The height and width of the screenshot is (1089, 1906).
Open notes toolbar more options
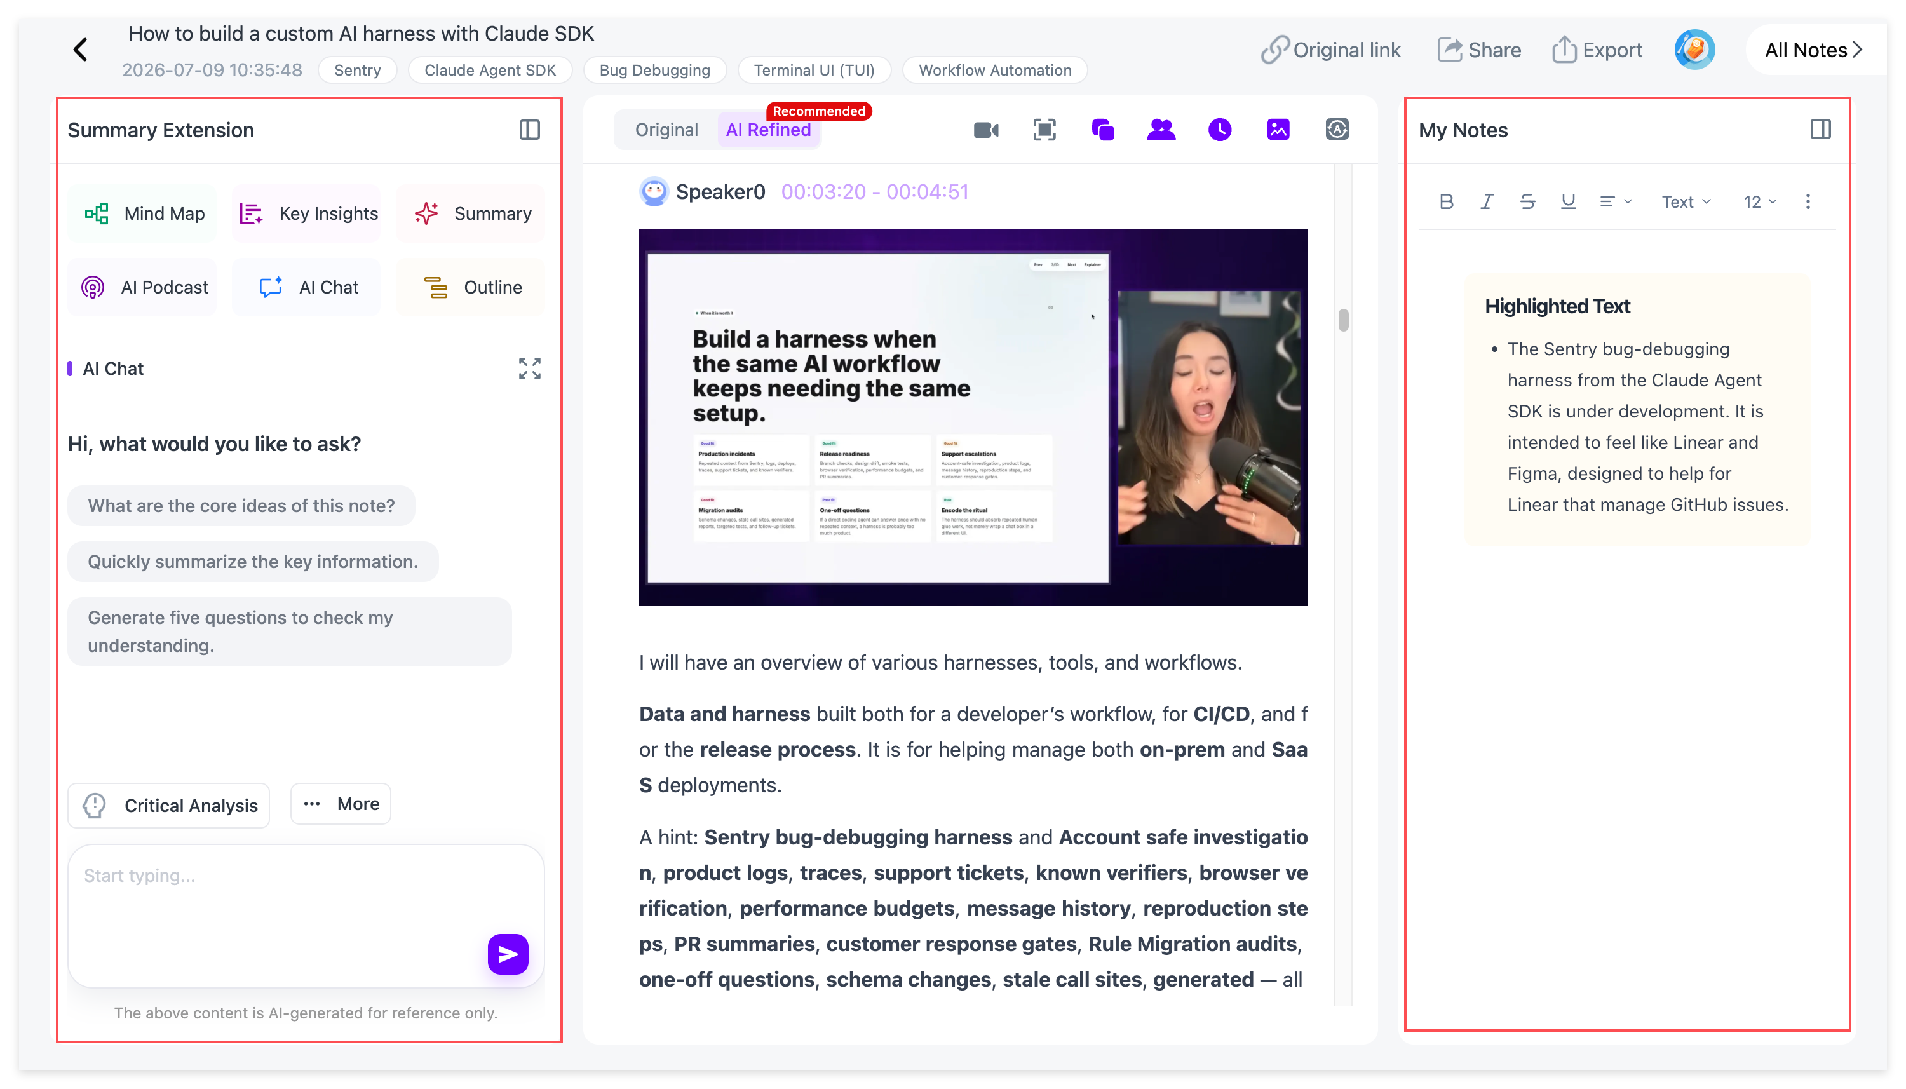click(x=1808, y=202)
